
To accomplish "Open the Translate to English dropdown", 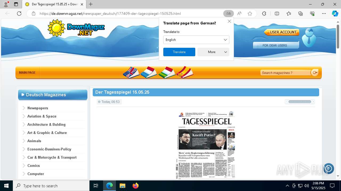I will coord(196,40).
